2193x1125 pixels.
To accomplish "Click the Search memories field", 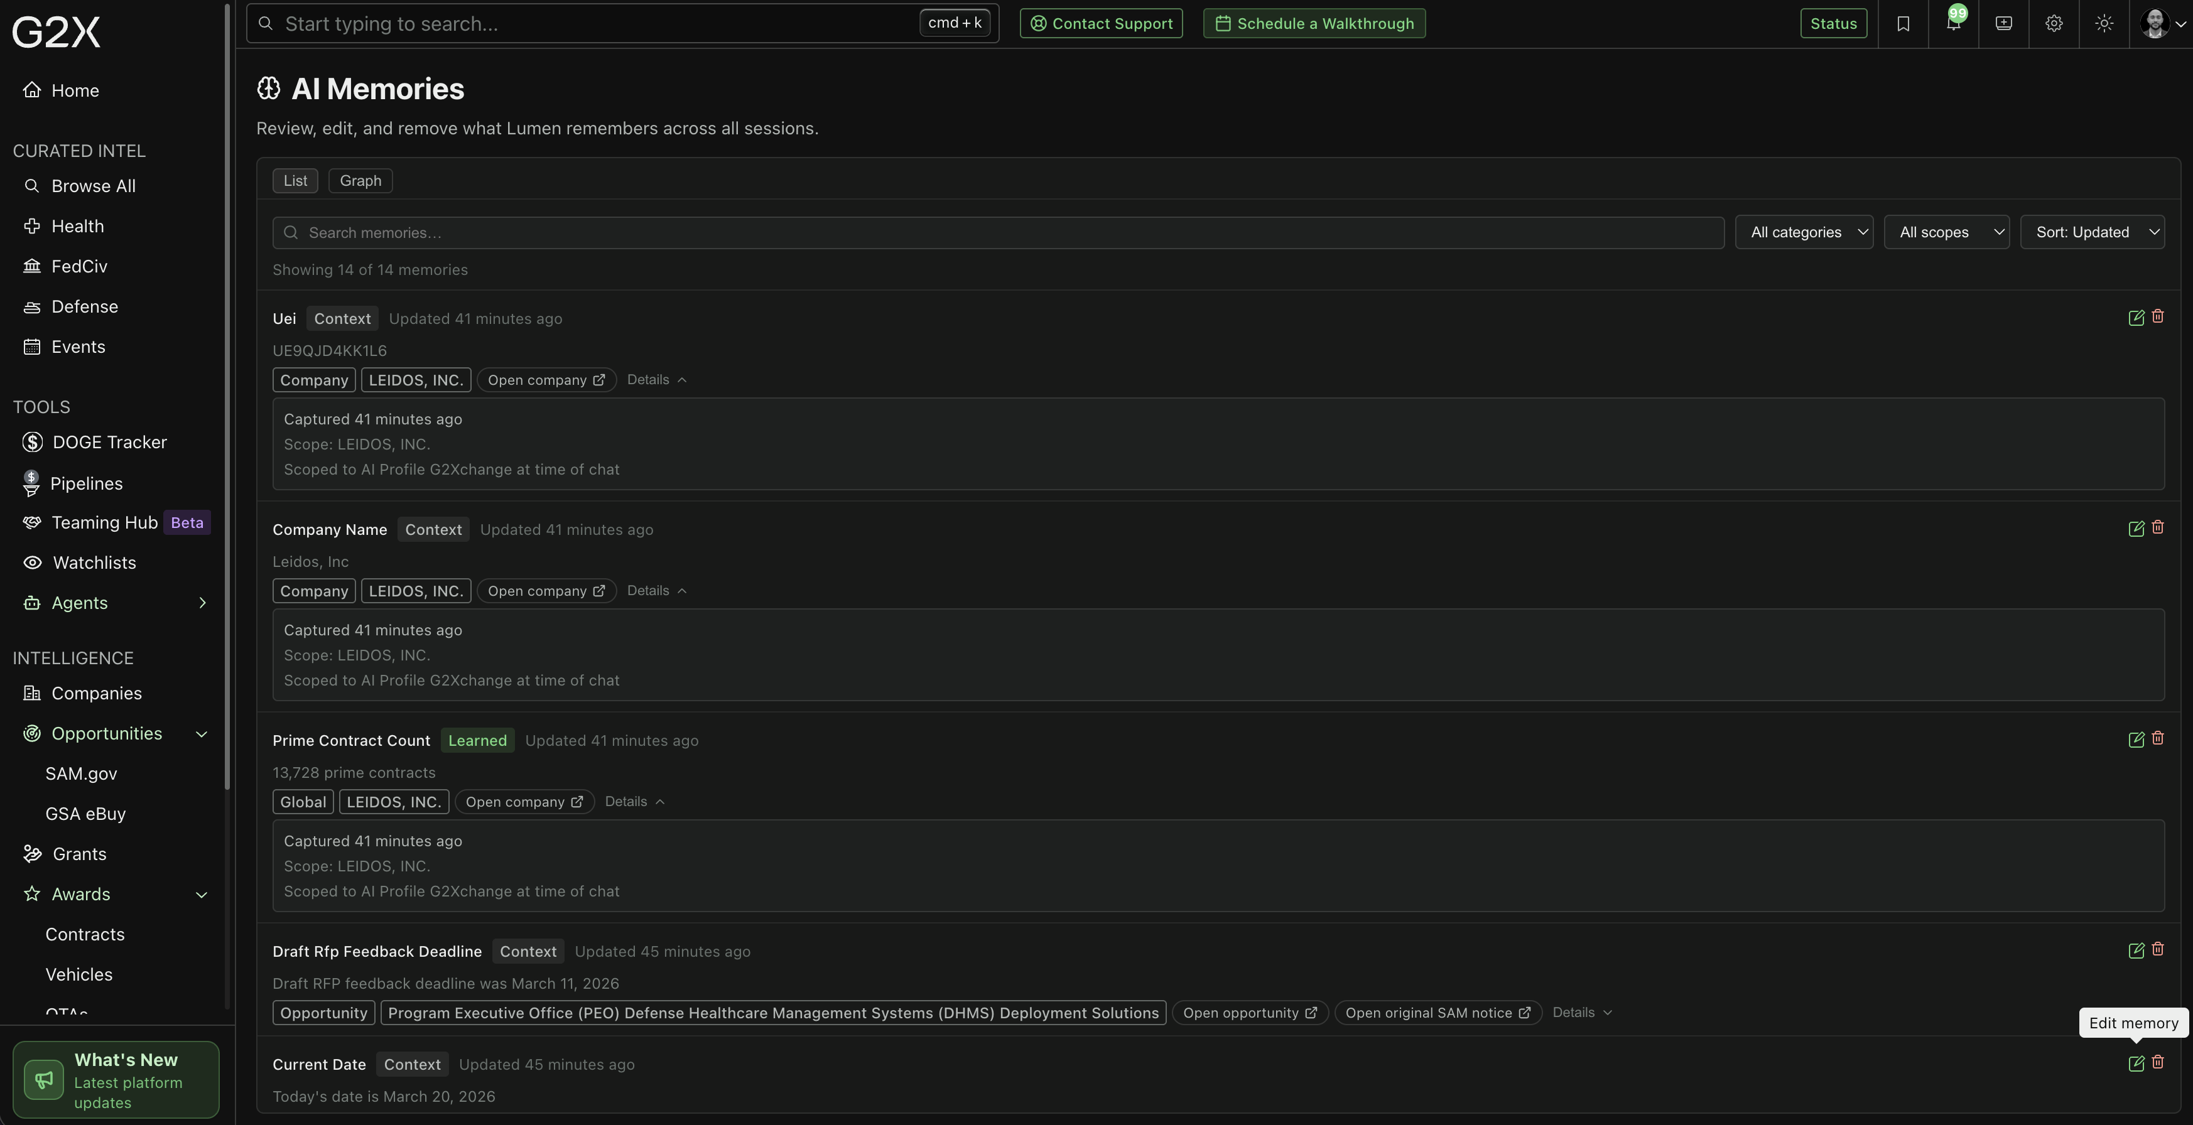I will coord(998,232).
